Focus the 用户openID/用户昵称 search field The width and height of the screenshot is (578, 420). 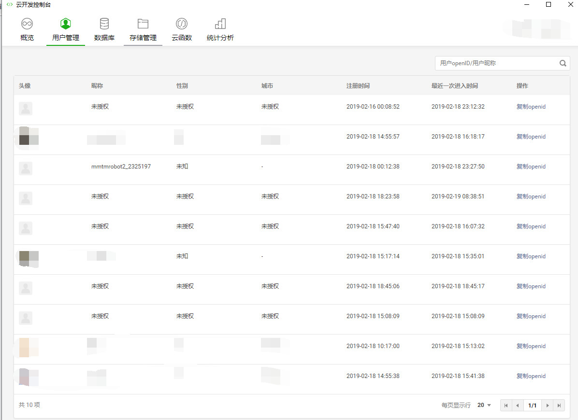(503, 63)
